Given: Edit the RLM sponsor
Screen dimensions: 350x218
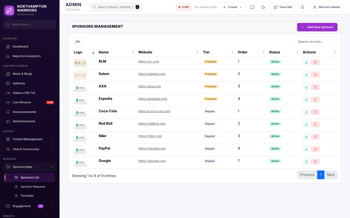Looking at the screenshot, I should tap(306, 62).
